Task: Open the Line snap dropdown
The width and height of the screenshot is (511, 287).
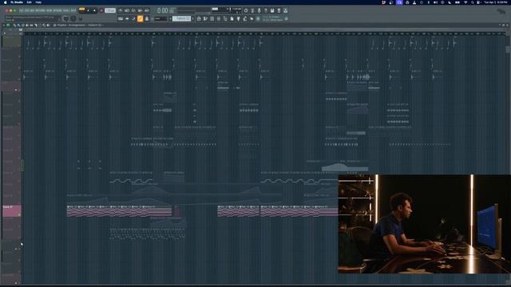Action: tap(160, 18)
